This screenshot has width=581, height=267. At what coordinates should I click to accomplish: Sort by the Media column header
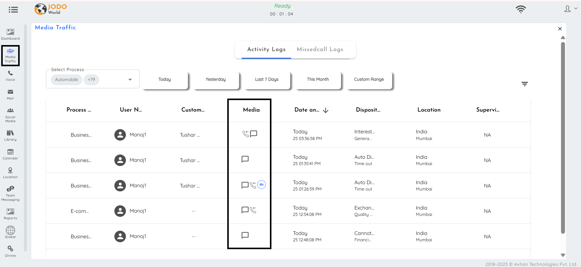click(x=251, y=110)
